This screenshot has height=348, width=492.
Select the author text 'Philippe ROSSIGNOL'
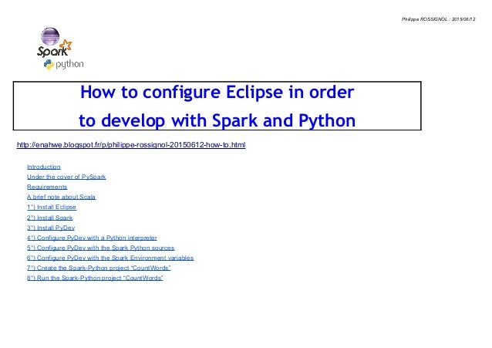(425, 19)
